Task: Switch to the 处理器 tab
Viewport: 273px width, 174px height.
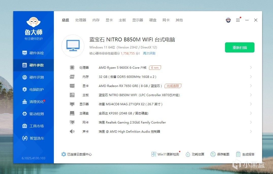Action: click(x=81, y=20)
